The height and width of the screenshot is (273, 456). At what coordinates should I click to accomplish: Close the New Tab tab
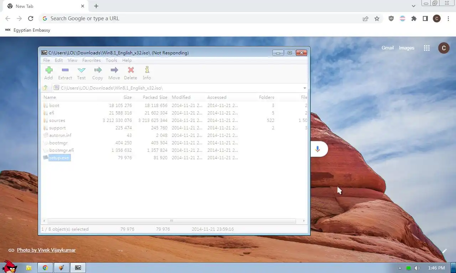coord(83,6)
